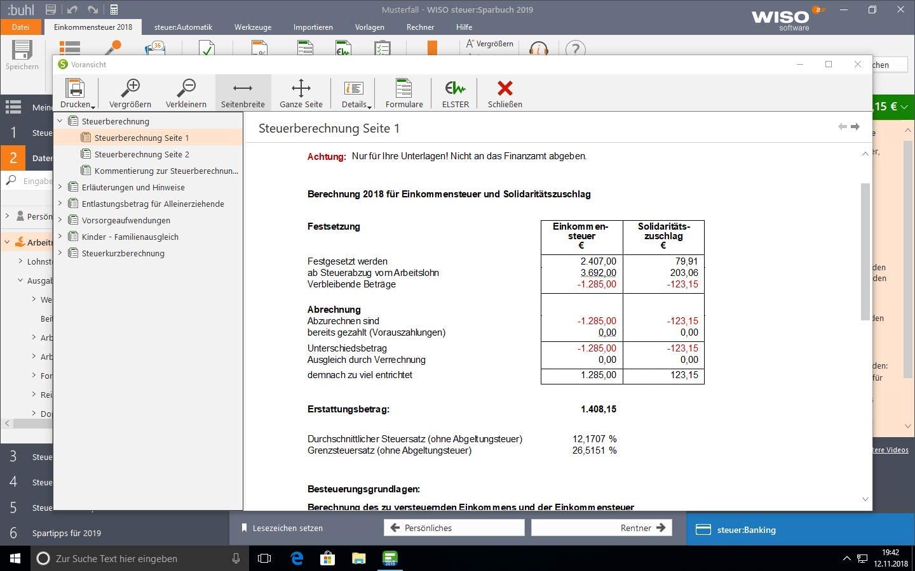Click the Drucken printer icon
915x571 pixels.
74,89
